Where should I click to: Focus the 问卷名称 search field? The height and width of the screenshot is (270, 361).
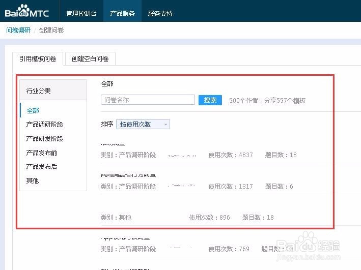(148, 100)
